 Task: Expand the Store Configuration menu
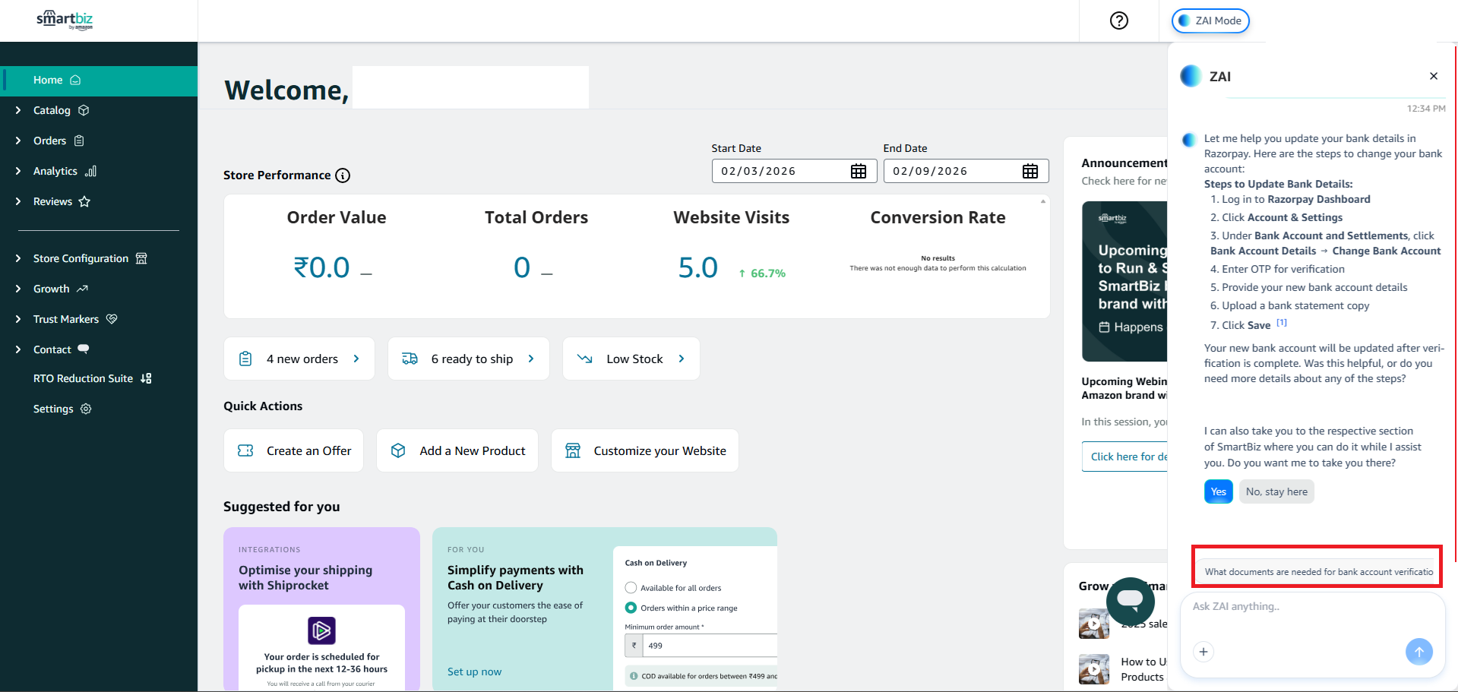81,258
